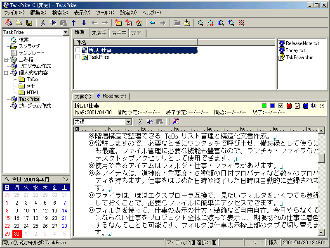This screenshot has width=330, height=248.
Task: Check the box for TaskPrize list item
Action: tap(78, 57)
